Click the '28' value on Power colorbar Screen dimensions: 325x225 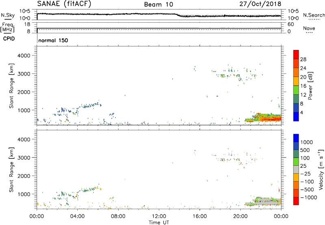pos(303,59)
